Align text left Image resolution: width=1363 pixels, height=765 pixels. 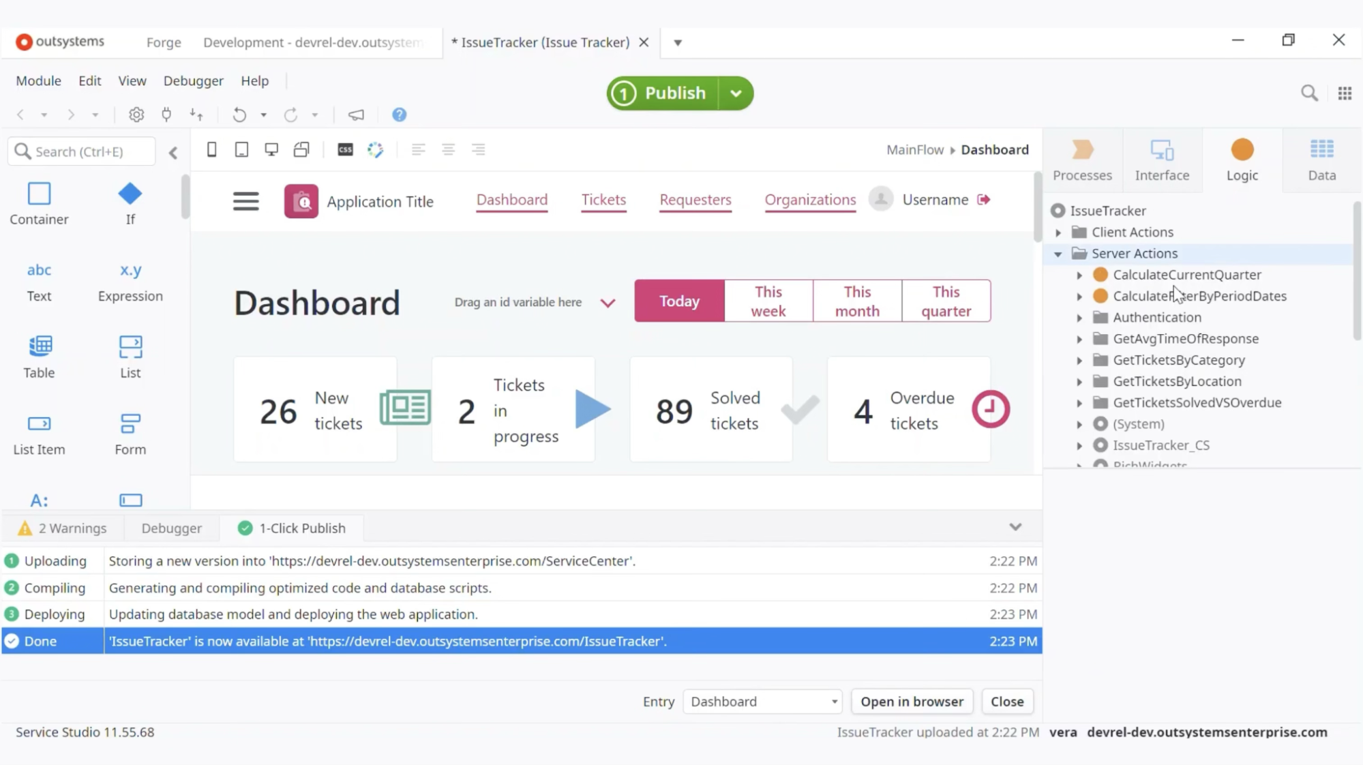pos(419,149)
